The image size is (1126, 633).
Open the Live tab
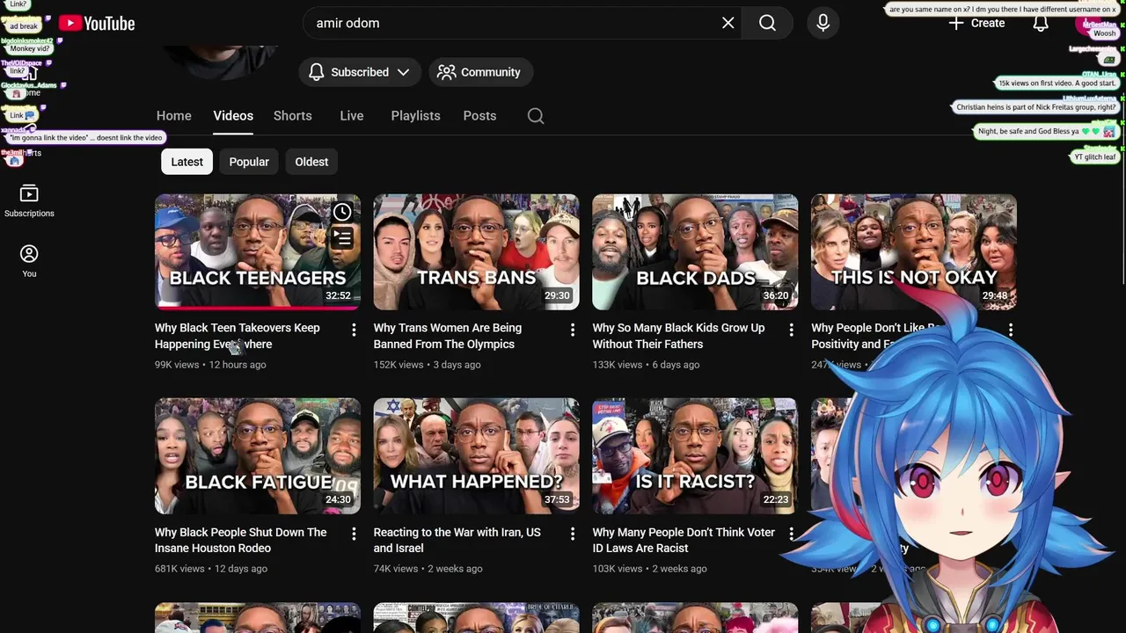point(352,116)
